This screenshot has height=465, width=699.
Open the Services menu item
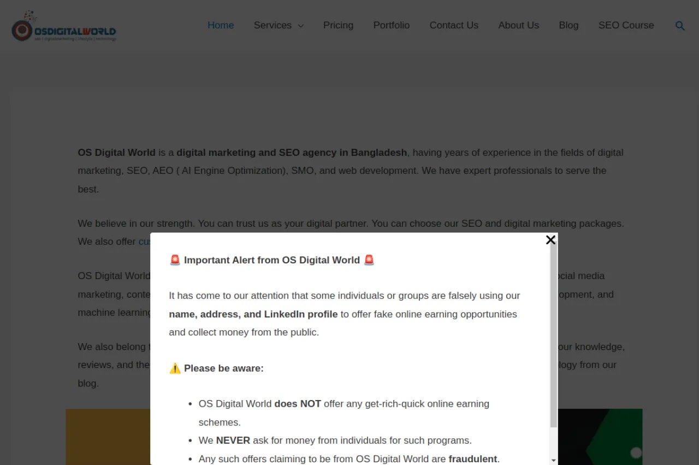[x=273, y=25]
